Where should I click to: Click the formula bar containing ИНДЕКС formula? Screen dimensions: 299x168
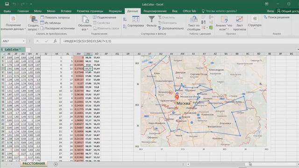[x=179, y=41]
